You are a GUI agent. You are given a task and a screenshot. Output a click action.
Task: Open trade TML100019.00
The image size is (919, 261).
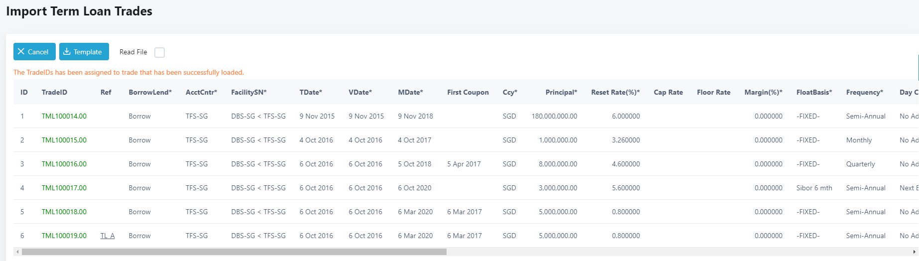tap(64, 236)
